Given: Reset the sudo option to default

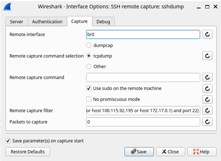Looking at the screenshot, I should point(207,89).
